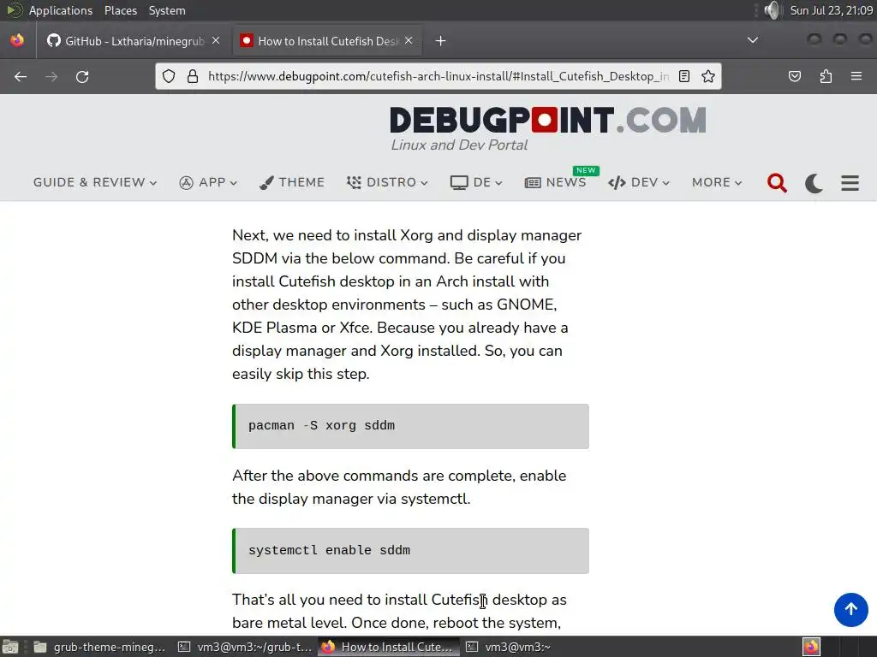Click the systemctl enable sddm code block

tap(410, 551)
